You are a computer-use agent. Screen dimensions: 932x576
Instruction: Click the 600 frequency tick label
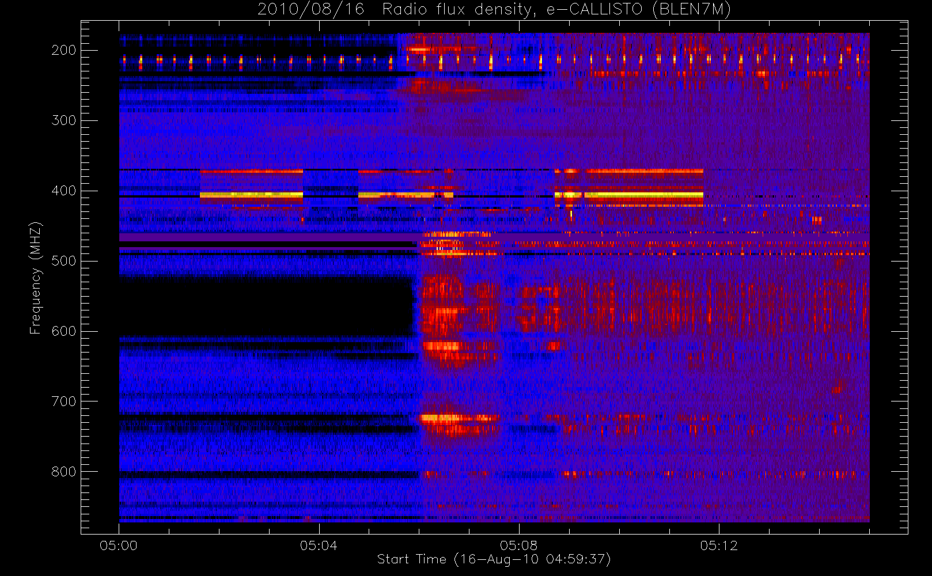(x=64, y=331)
